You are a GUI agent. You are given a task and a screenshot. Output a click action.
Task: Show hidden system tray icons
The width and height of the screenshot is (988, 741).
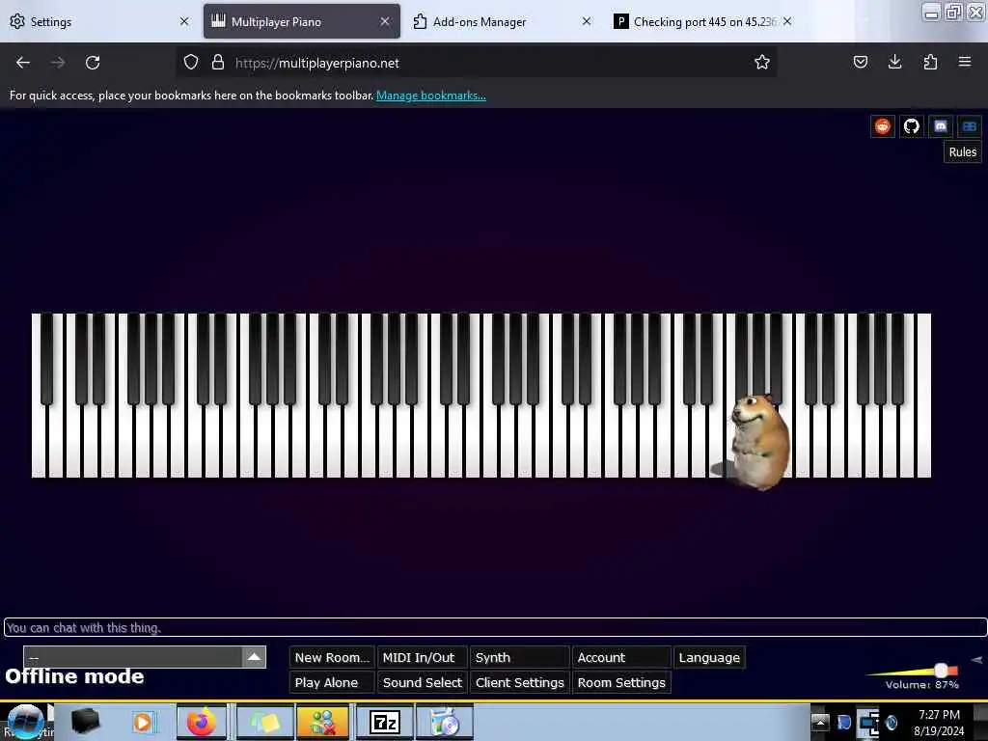[820, 722]
